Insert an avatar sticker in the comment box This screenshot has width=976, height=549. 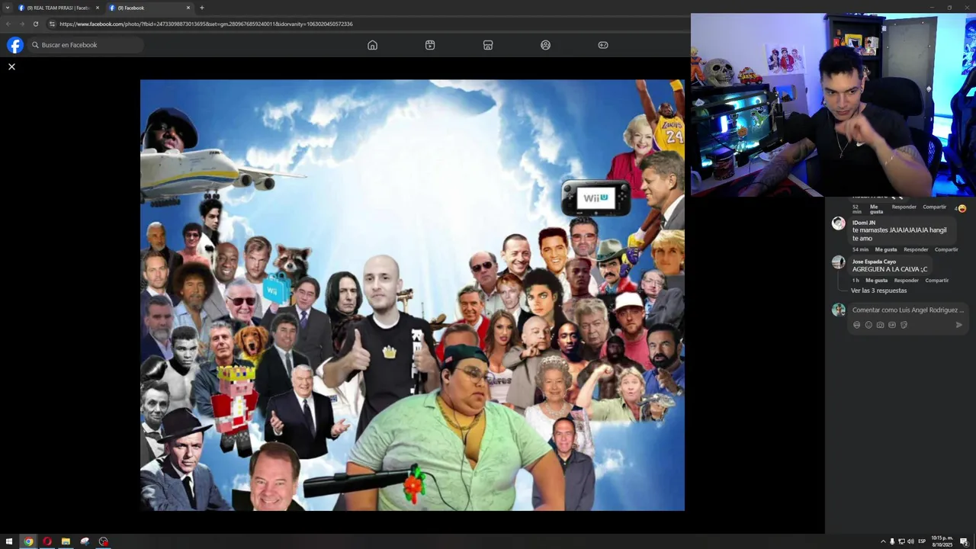coord(856,325)
